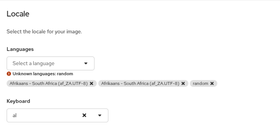Viewport: 280px width, 132px height.
Task: Click the Languages field label
Action: 20,49
